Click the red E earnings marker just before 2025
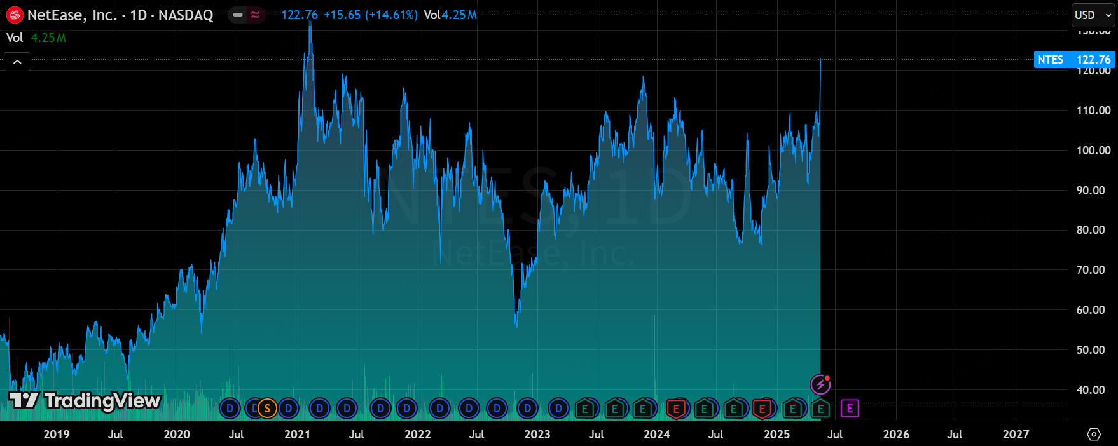This screenshot has height=446, width=1118. (x=762, y=409)
